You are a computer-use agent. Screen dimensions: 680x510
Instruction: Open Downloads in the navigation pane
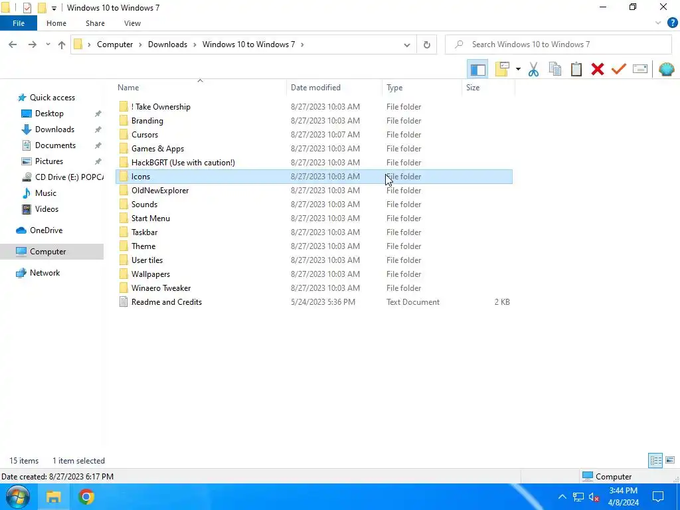pos(54,129)
